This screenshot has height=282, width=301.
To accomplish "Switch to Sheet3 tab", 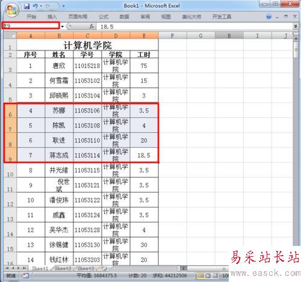I will point(85,268).
